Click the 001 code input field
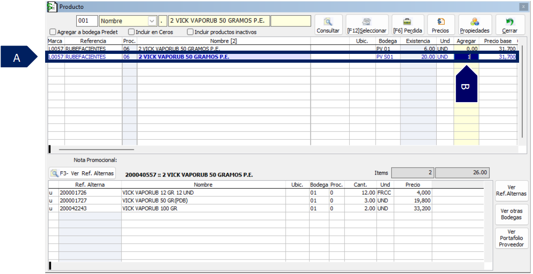 pyautogui.click(x=87, y=21)
